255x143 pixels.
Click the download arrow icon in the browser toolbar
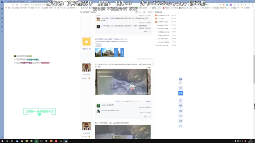[238, 5]
